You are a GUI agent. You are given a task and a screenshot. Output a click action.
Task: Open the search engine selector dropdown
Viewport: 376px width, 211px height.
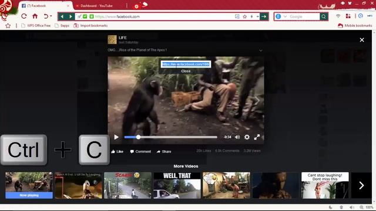(x=285, y=16)
